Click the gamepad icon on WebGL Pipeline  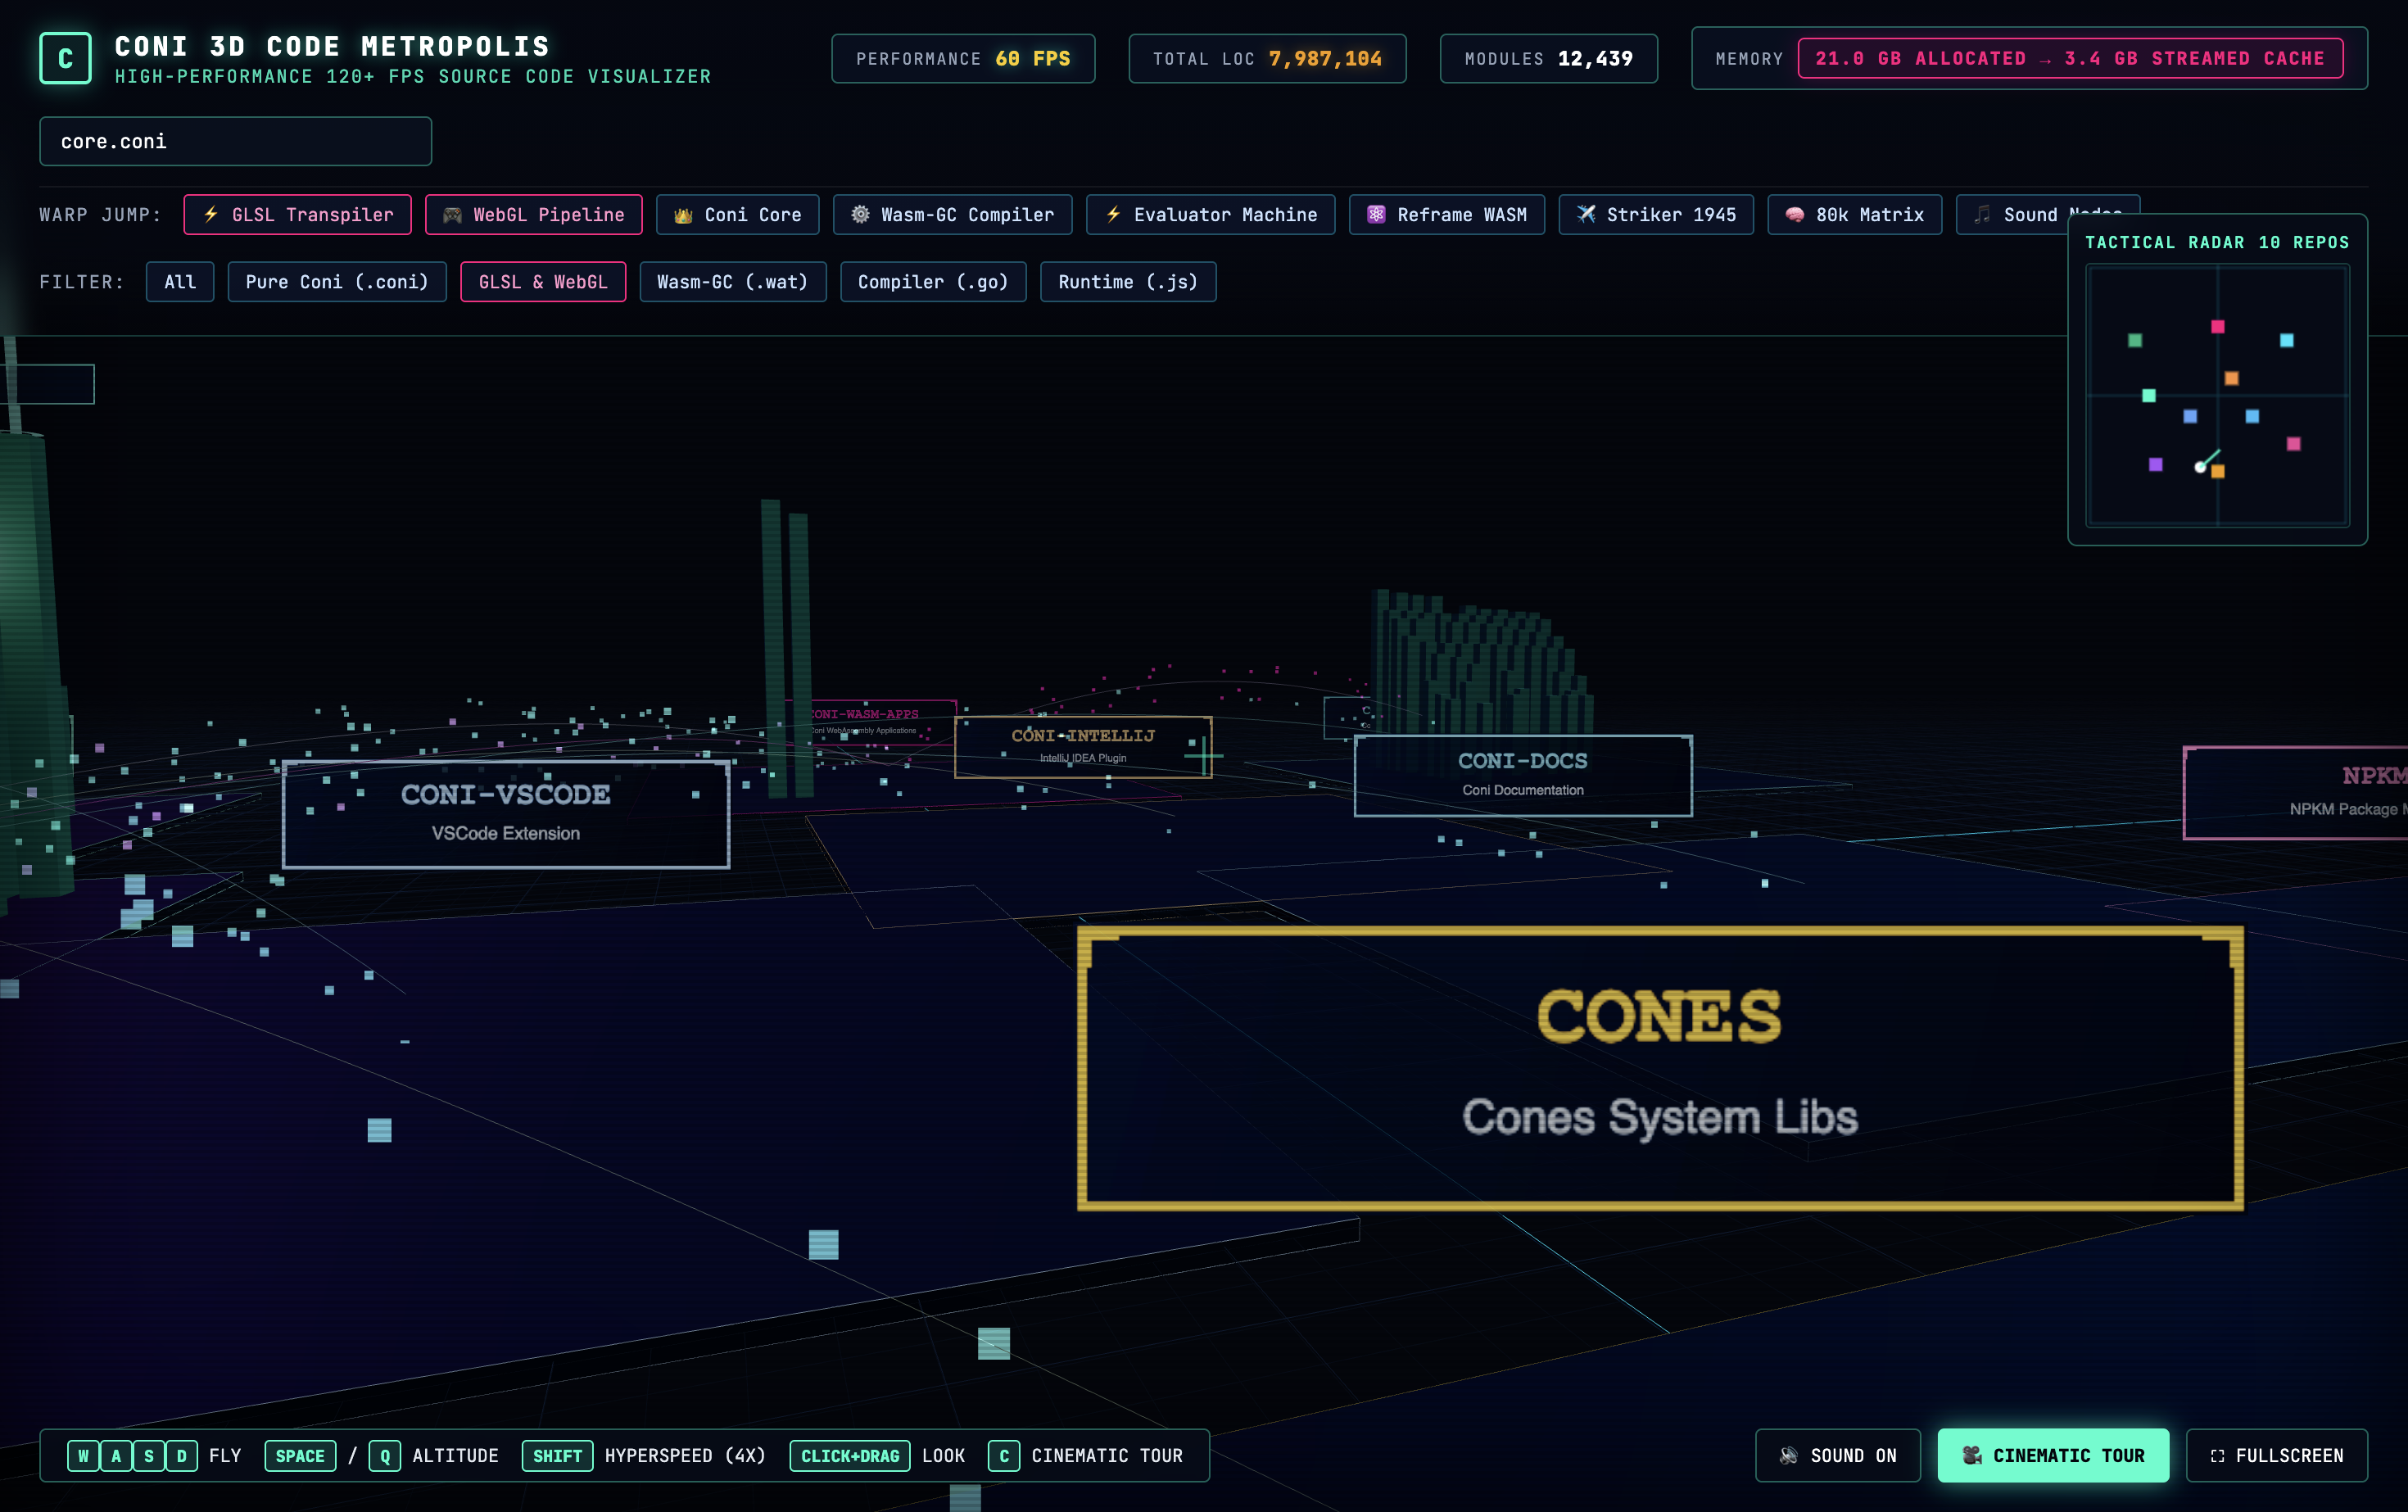tap(452, 215)
